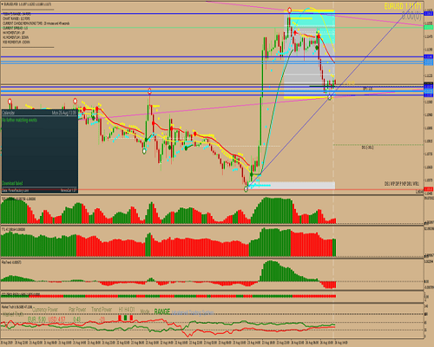Viewport: 434px width, 347px height.
Task: Click the blue Advanced Trading System text
Action: (193, 312)
